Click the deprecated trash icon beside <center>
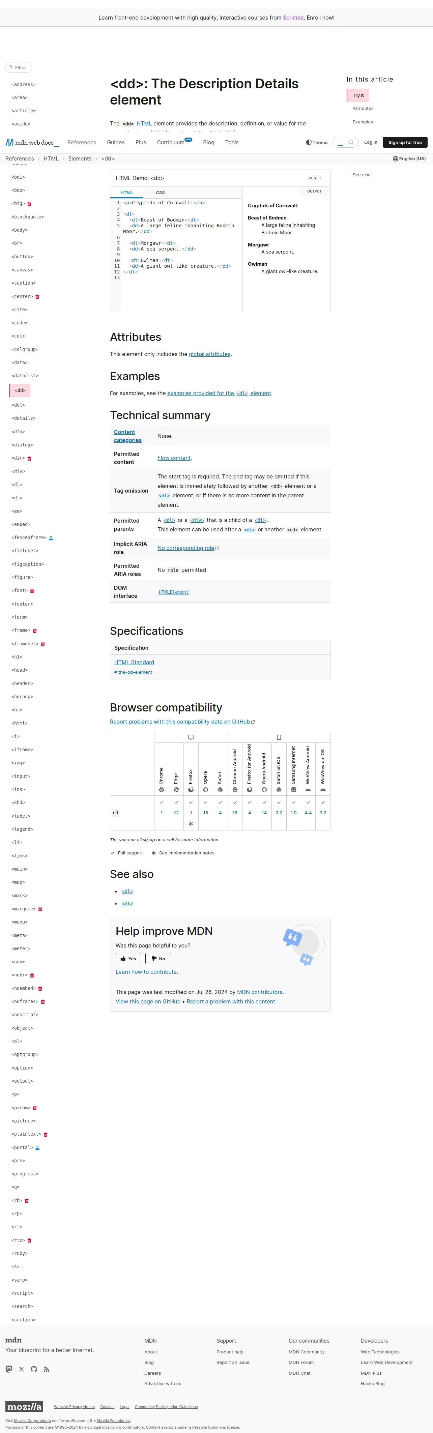Image resolution: width=433 pixels, height=1433 pixels. (37, 296)
